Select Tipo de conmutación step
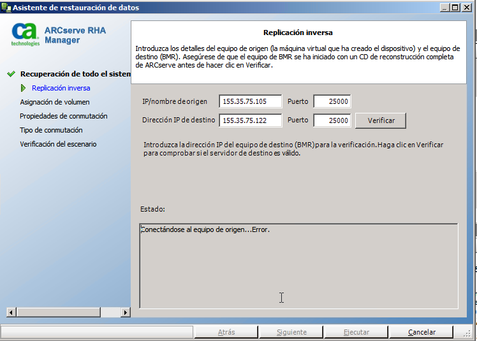The width and height of the screenshot is (477, 341). pos(51,130)
